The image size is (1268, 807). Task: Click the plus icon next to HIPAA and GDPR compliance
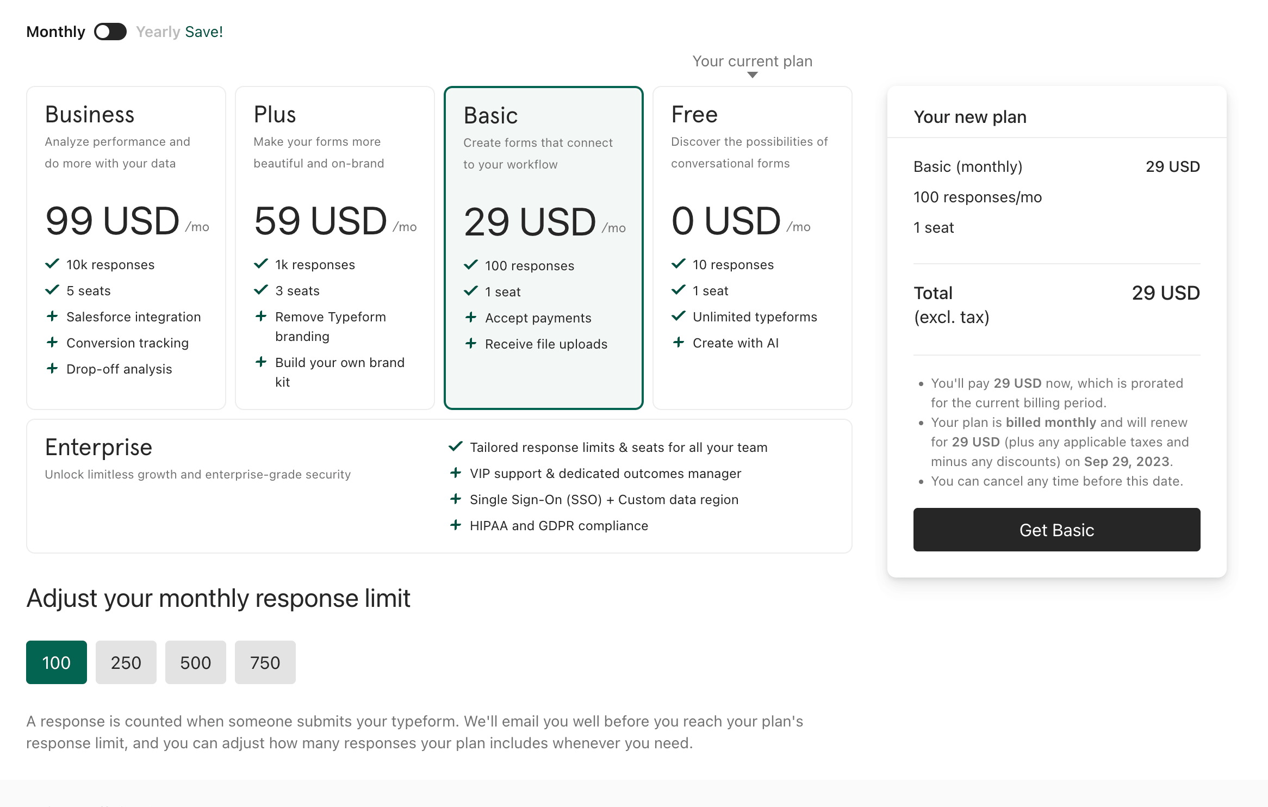click(x=456, y=525)
